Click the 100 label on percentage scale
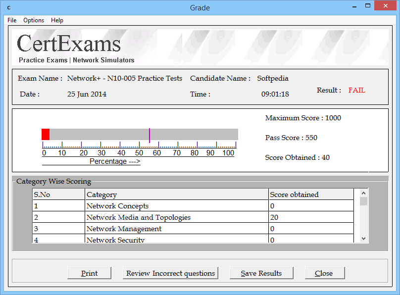This screenshot has width=400, height=295. 228,153
